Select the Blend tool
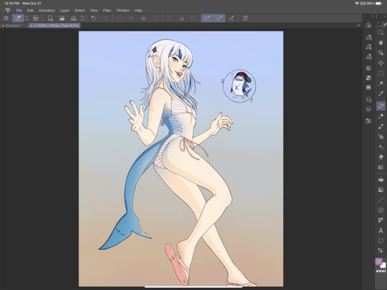 pyautogui.click(x=381, y=167)
